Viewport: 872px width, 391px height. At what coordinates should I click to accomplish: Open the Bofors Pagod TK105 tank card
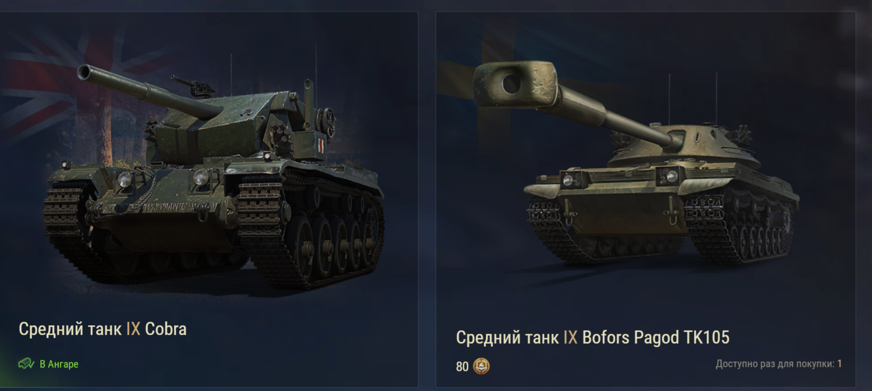click(646, 200)
